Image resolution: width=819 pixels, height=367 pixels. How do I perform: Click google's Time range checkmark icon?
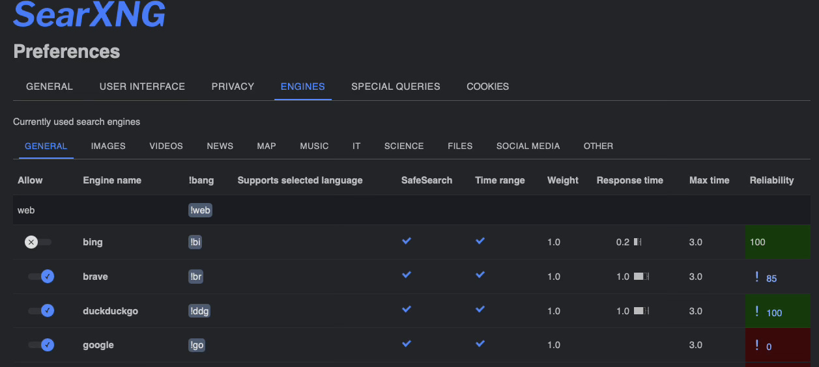pos(480,343)
